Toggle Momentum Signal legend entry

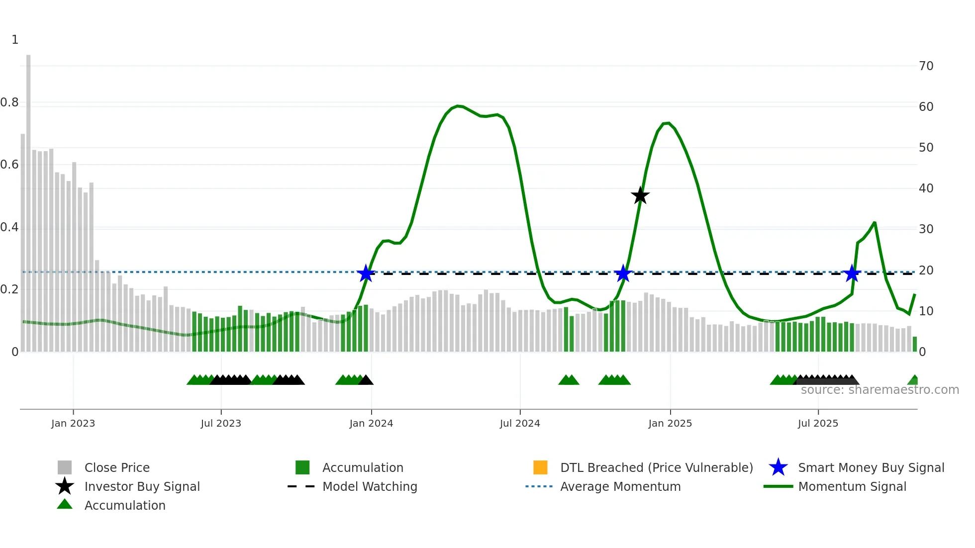(x=852, y=486)
